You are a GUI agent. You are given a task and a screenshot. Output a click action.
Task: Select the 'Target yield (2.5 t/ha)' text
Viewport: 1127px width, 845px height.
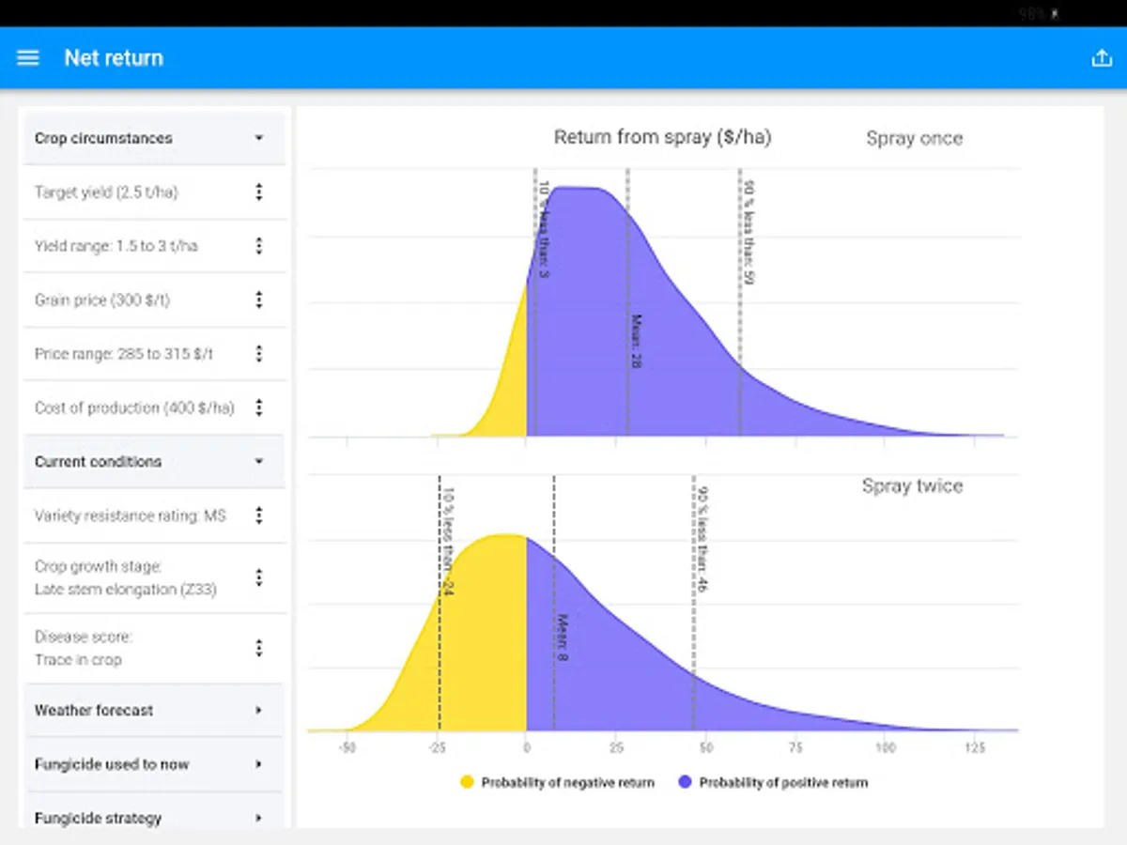click(106, 192)
